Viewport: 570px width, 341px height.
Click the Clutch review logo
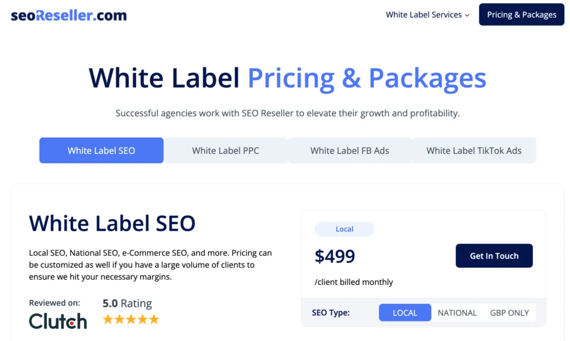pos(58,321)
